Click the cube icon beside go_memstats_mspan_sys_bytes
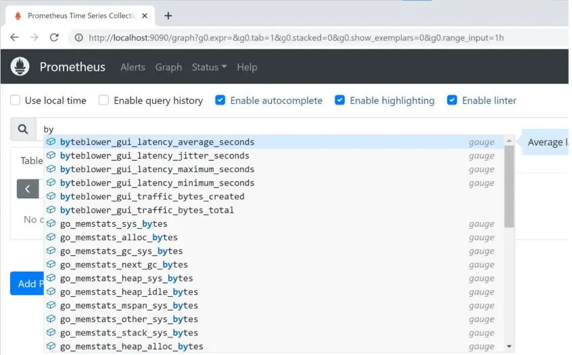This screenshot has width=572, height=355. coord(51,305)
